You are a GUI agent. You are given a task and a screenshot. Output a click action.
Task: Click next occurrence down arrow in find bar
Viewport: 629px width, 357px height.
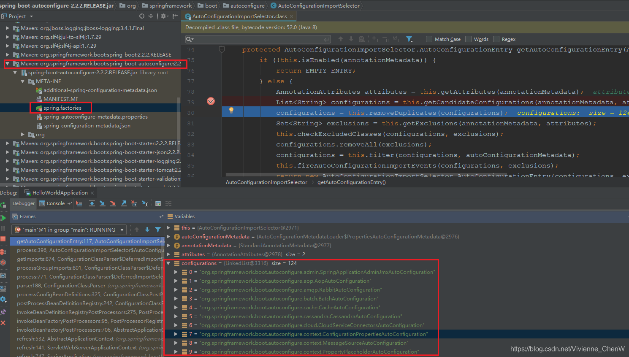tap(351, 39)
